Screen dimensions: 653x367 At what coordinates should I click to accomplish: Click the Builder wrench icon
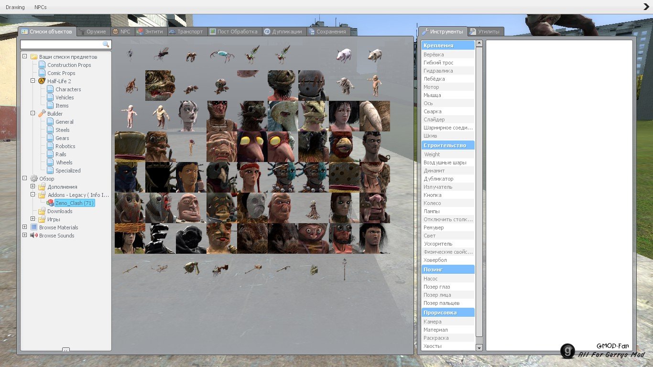pyautogui.click(x=42, y=114)
